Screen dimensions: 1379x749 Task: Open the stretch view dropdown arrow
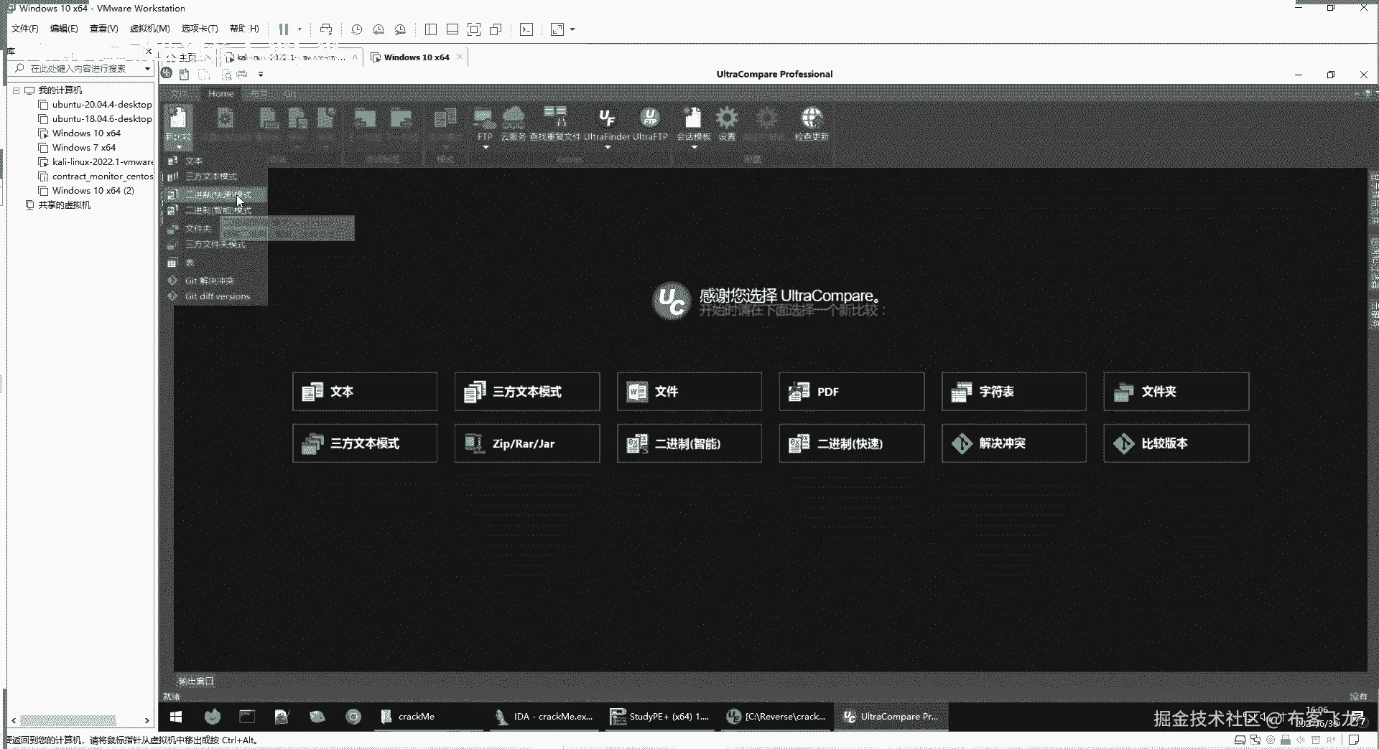pos(572,29)
